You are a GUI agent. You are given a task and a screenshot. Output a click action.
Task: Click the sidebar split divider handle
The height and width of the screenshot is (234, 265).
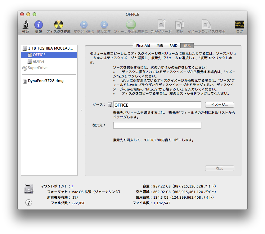pos(81,110)
